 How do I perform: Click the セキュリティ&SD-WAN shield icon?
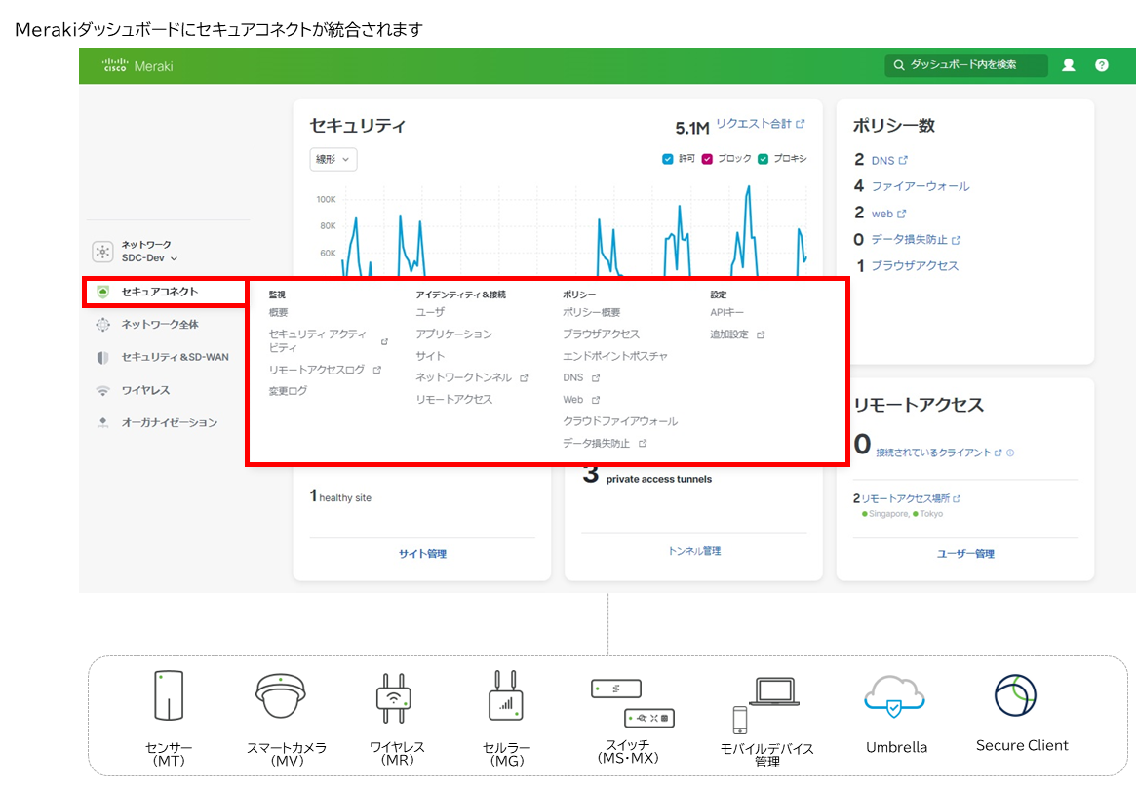click(103, 357)
